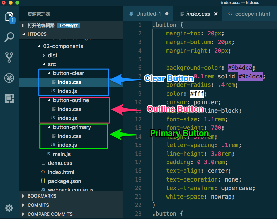Viewport: 277px width, 219px height.
Task: Collapse the button-outline folder
Action: pyautogui.click(x=49, y=100)
